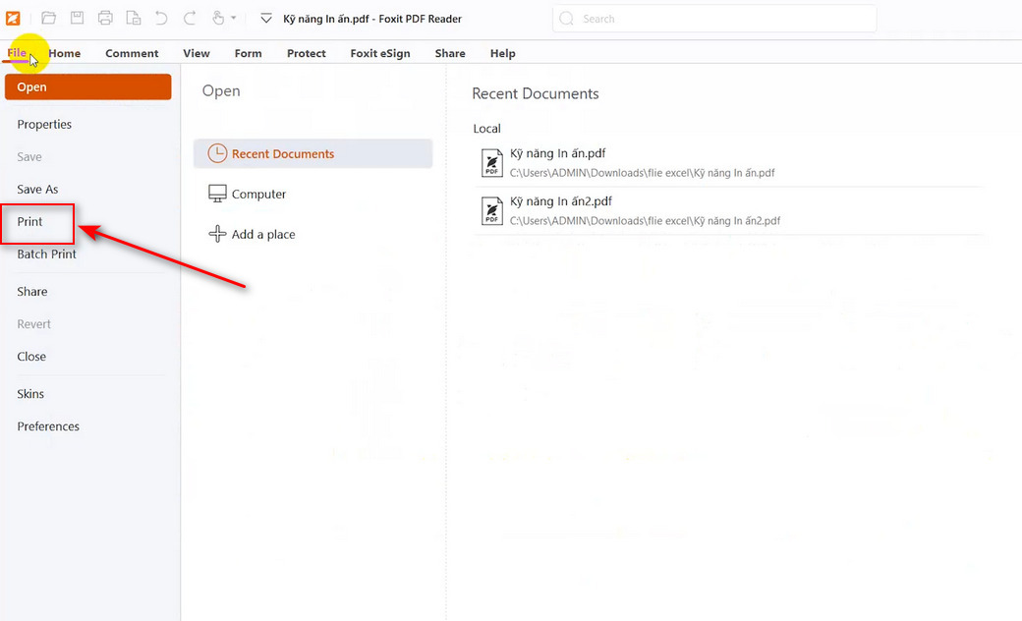Image resolution: width=1022 pixels, height=621 pixels.
Task: Click the redo arrow icon
Action: (190, 18)
